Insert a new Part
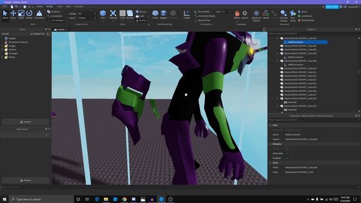 pos(103,14)
